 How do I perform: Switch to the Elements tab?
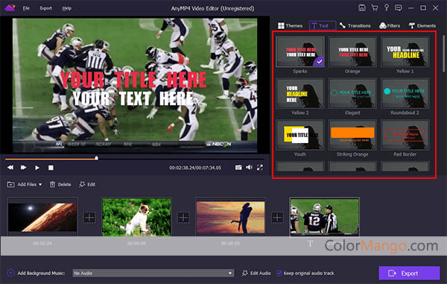[422, 25]
